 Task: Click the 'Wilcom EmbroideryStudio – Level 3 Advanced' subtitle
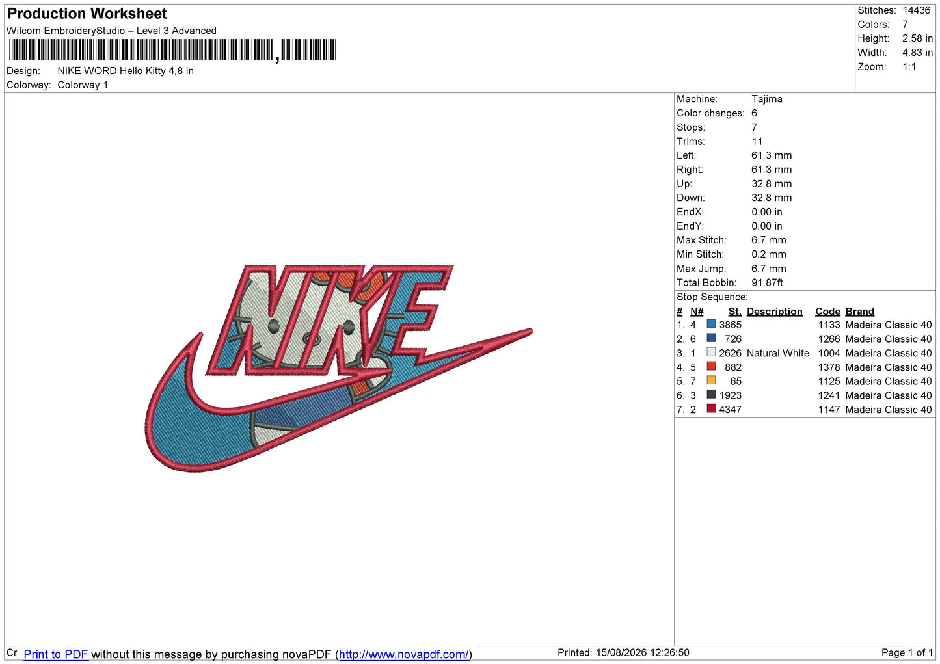(111, 31)
